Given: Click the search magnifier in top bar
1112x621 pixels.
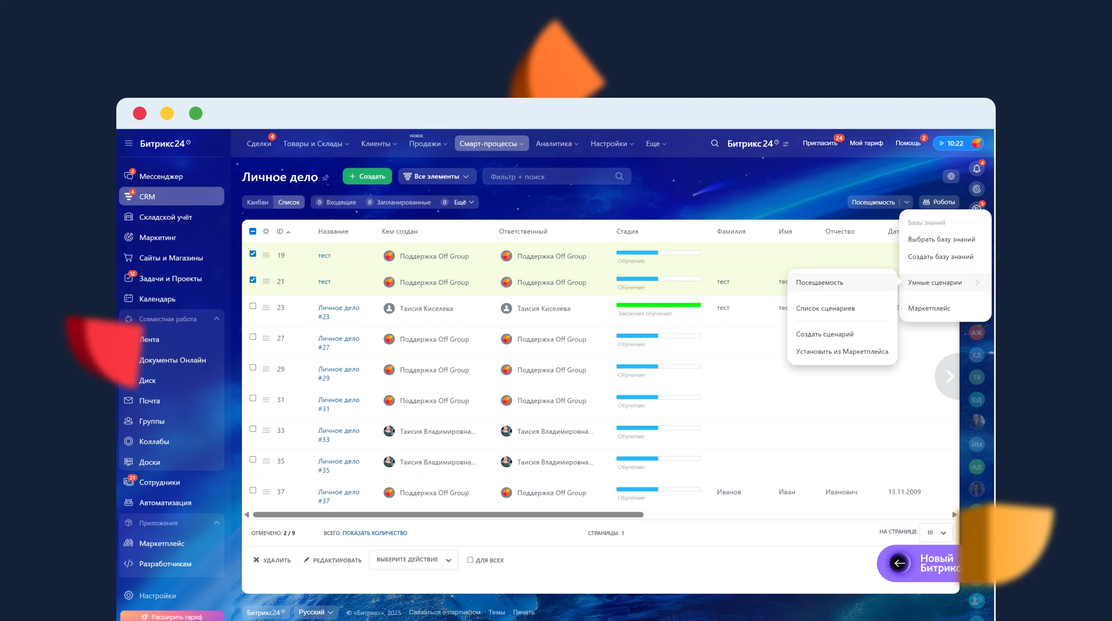Looking at the screenshot, I should click(x=714, y=143).
